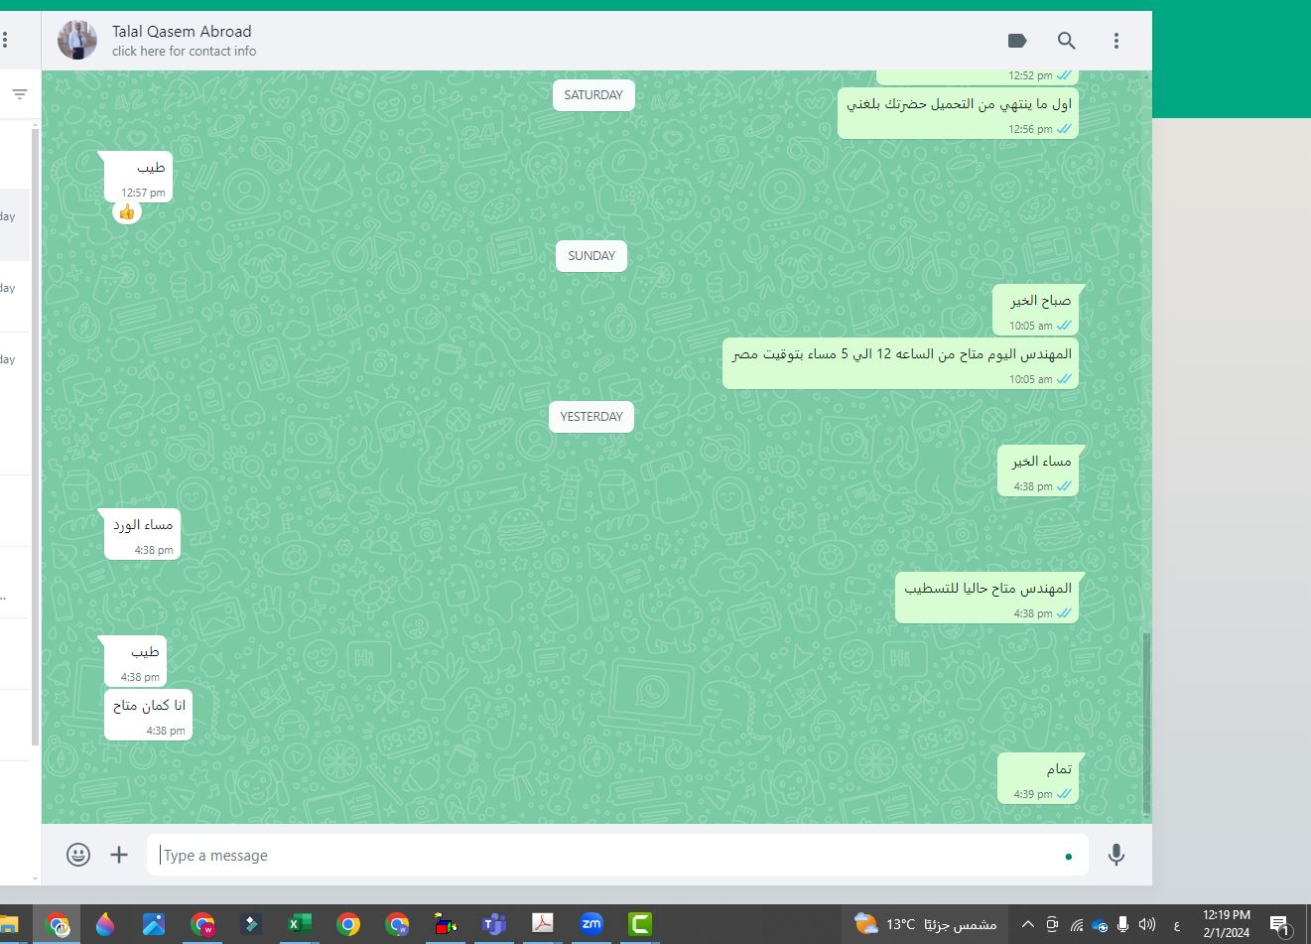Open the plain Chrome icon in taskbar
This screenshot has width=1311, height=944.
click(x=347, y=924)
